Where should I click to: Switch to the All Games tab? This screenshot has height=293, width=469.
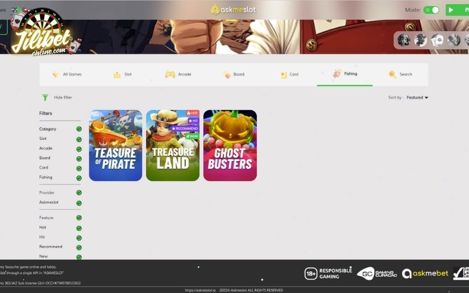pyautogui.click(x=66, y=74)
